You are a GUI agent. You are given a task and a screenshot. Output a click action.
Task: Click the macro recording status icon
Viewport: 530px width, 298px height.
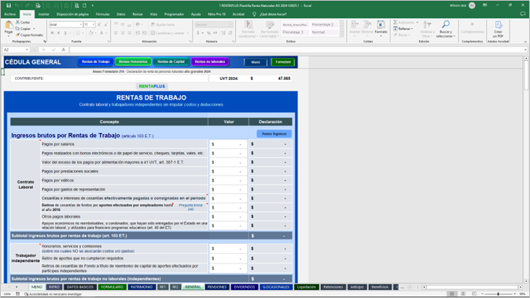coord(17,294)
